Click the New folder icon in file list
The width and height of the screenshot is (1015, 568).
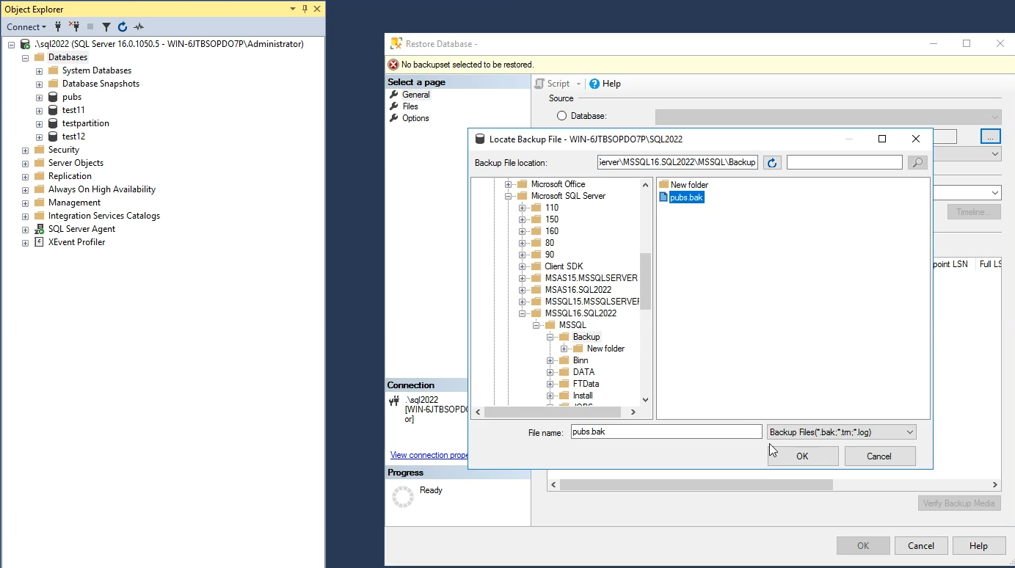tap(663, 185)
